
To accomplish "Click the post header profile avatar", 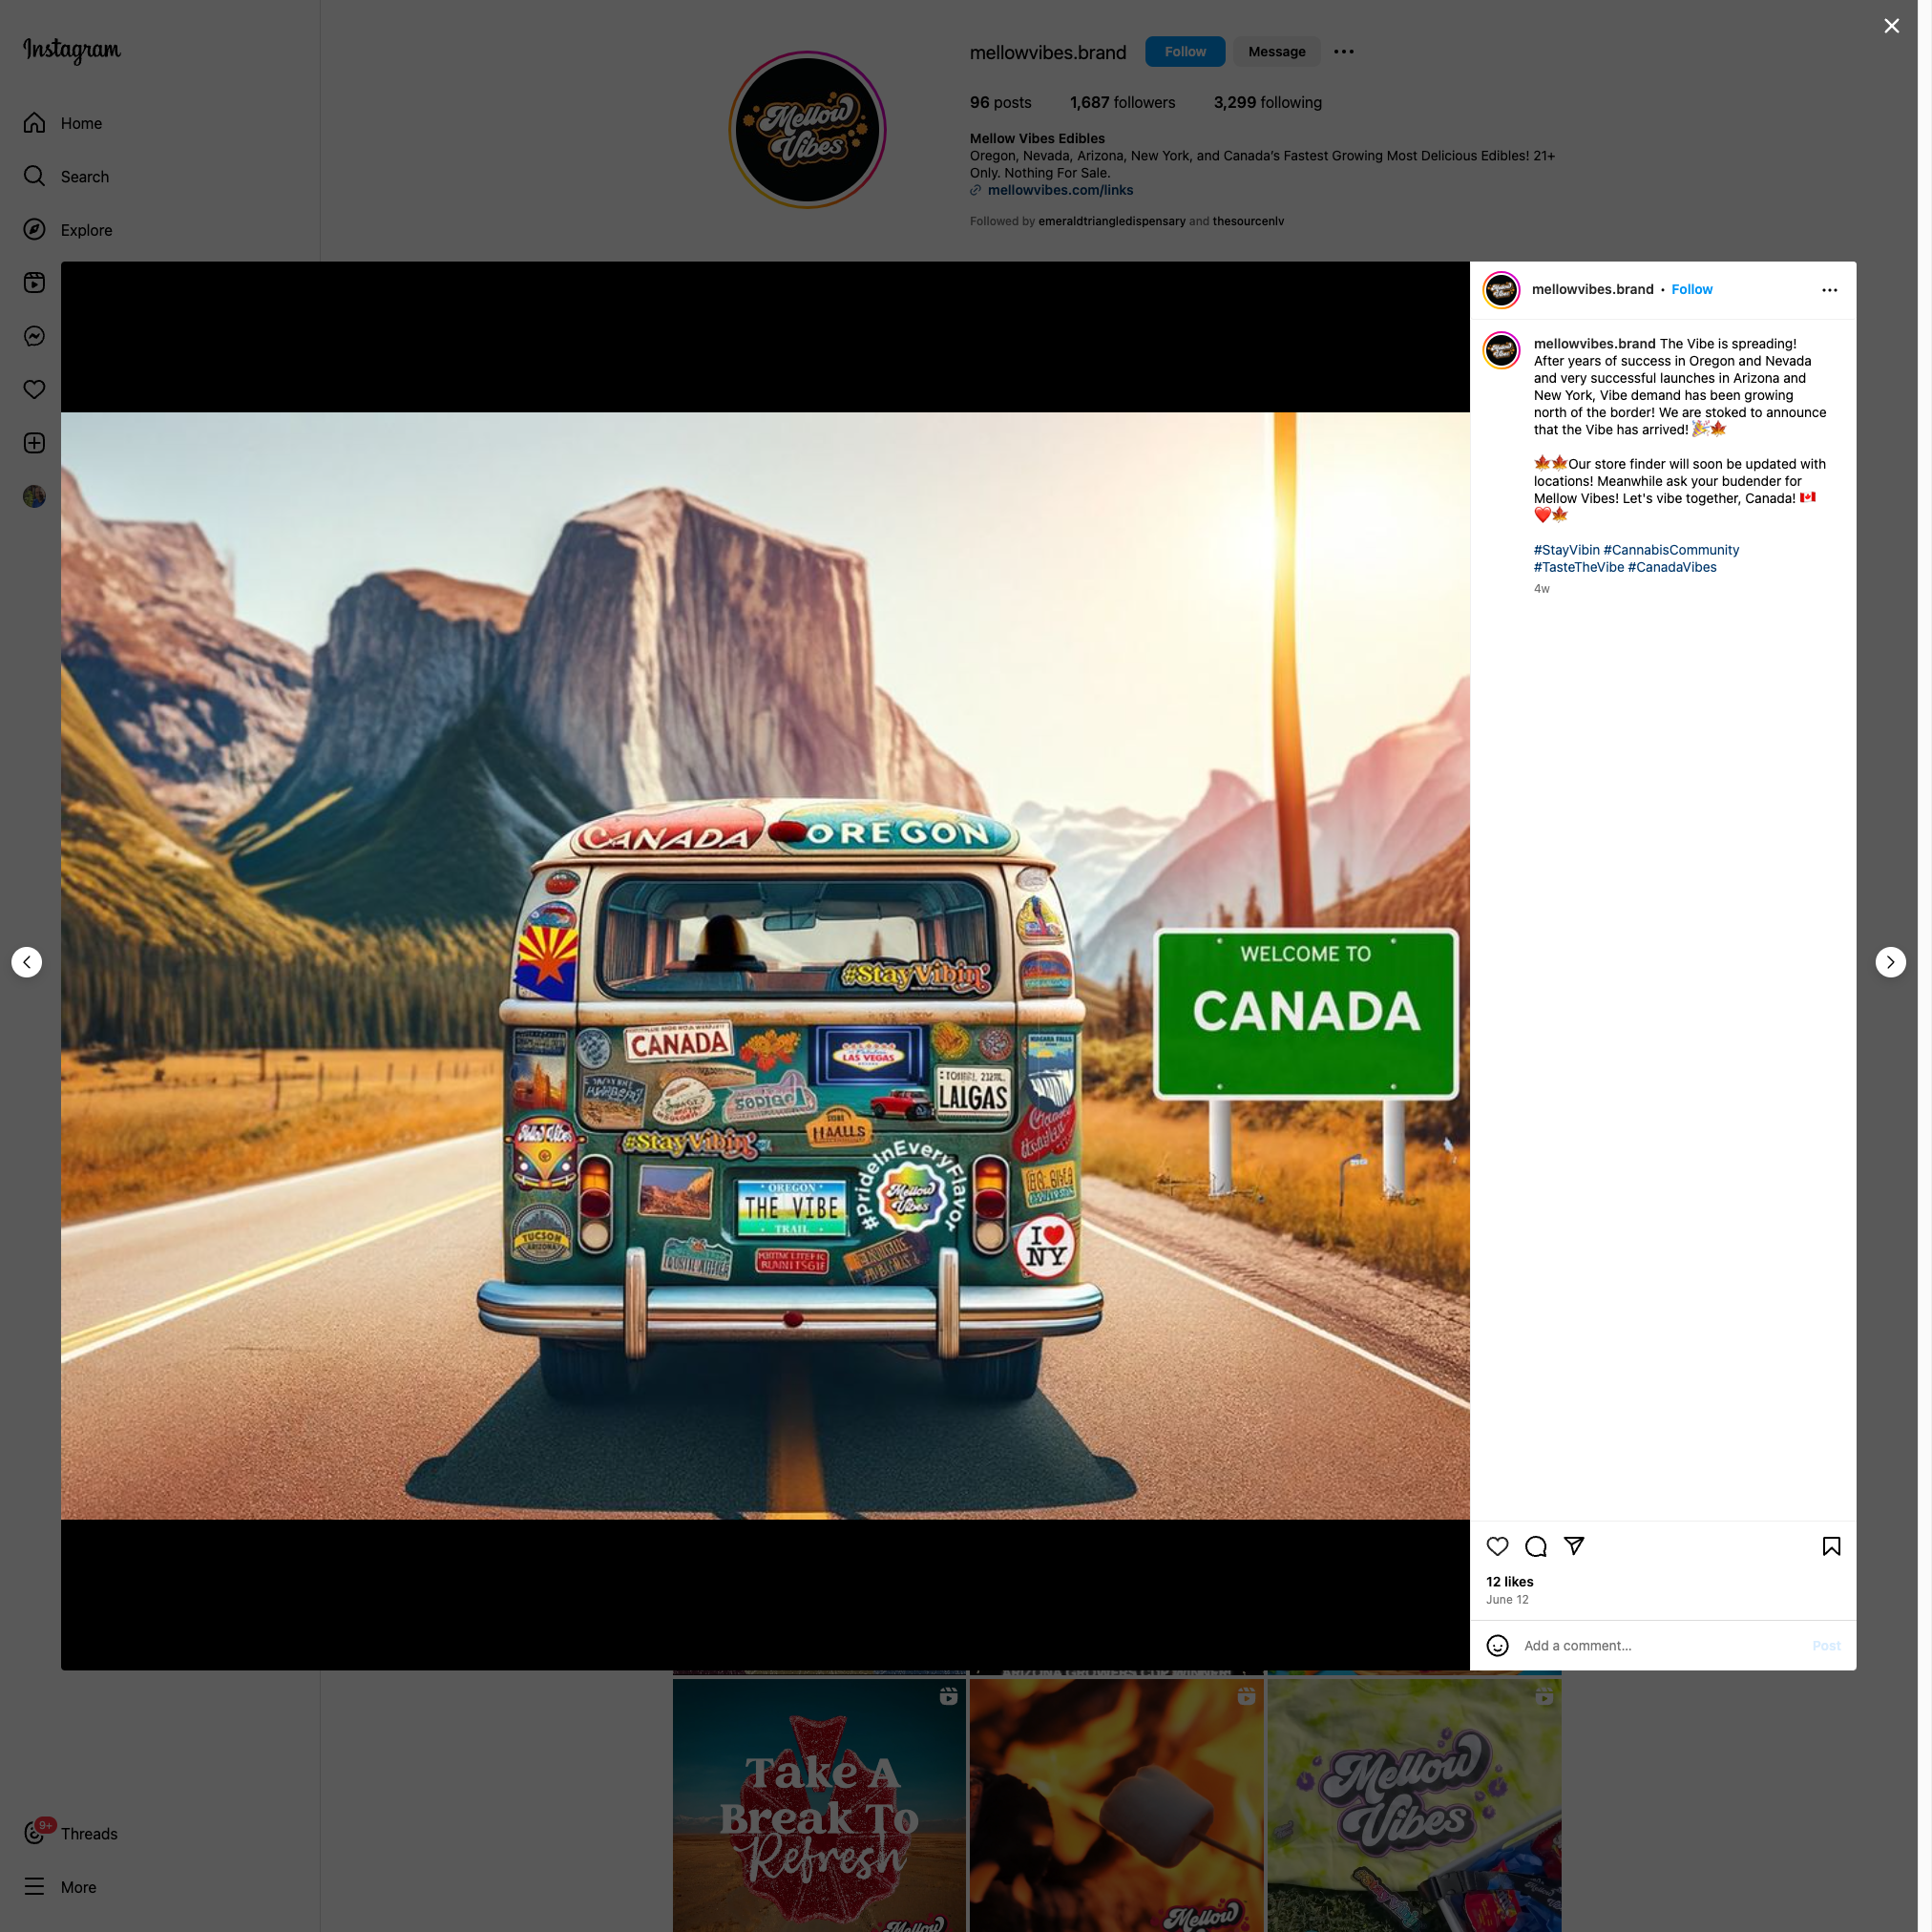I will tap(1501, 290).
